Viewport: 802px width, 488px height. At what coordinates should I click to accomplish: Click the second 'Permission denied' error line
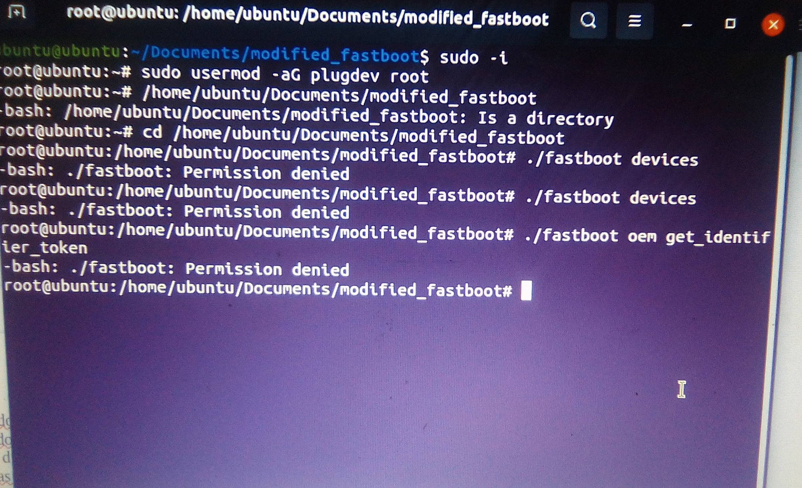(x=175, y=211)
